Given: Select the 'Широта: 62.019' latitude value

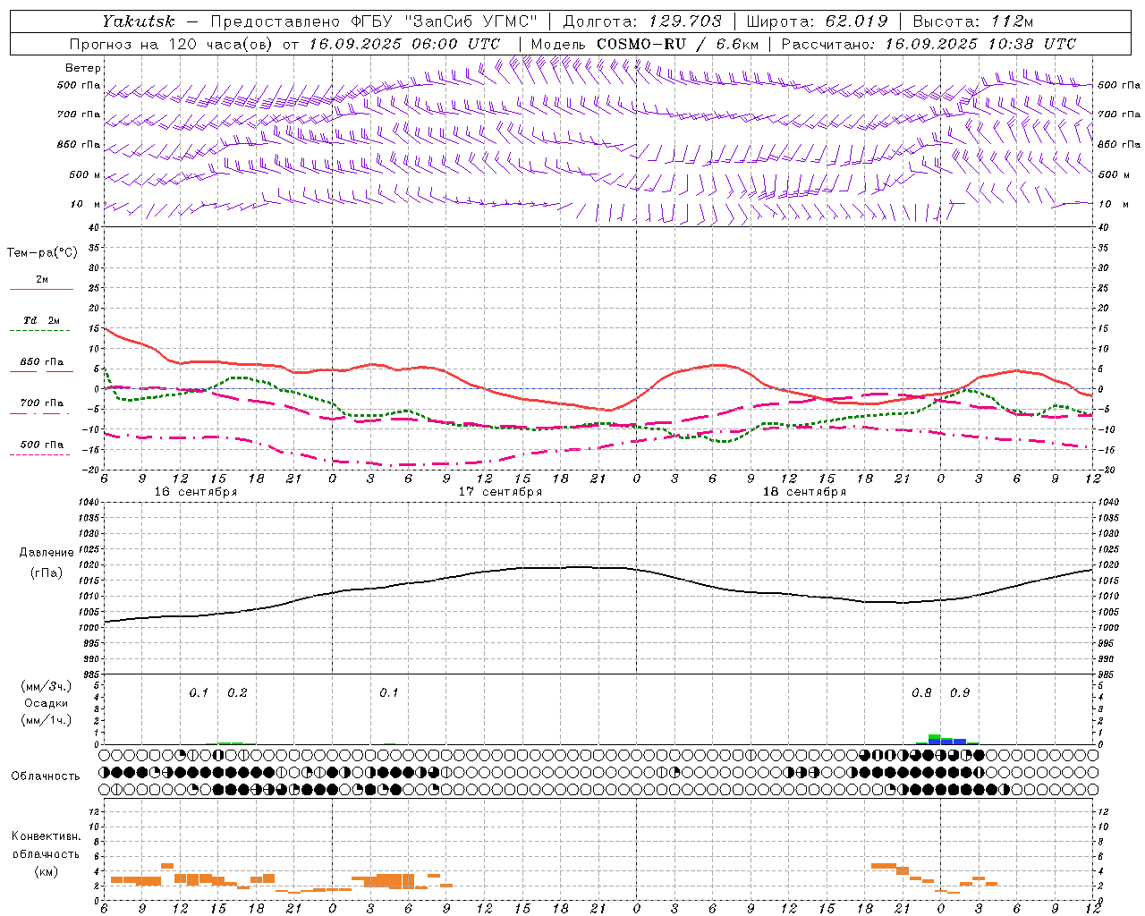Looking at the screenshot, I should (817, 21).
